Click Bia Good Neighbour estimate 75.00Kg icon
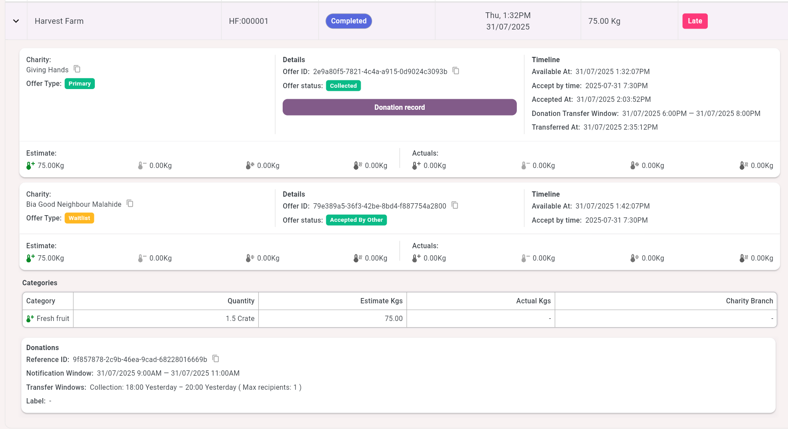The height and width of the screenshot is (429, 788). [x=30, y=258]
